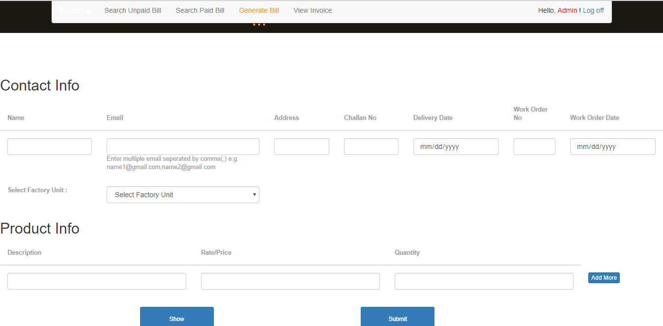Open the Delivery Date picker field
This screenshot has width=663, height=326.
point(456,147)
